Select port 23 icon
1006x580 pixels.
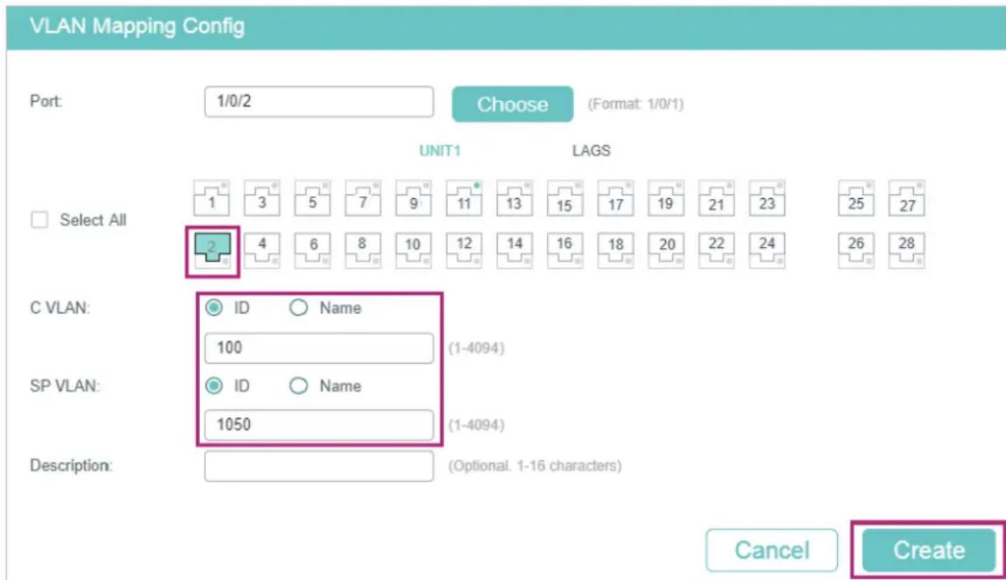[x=768, y=198]
